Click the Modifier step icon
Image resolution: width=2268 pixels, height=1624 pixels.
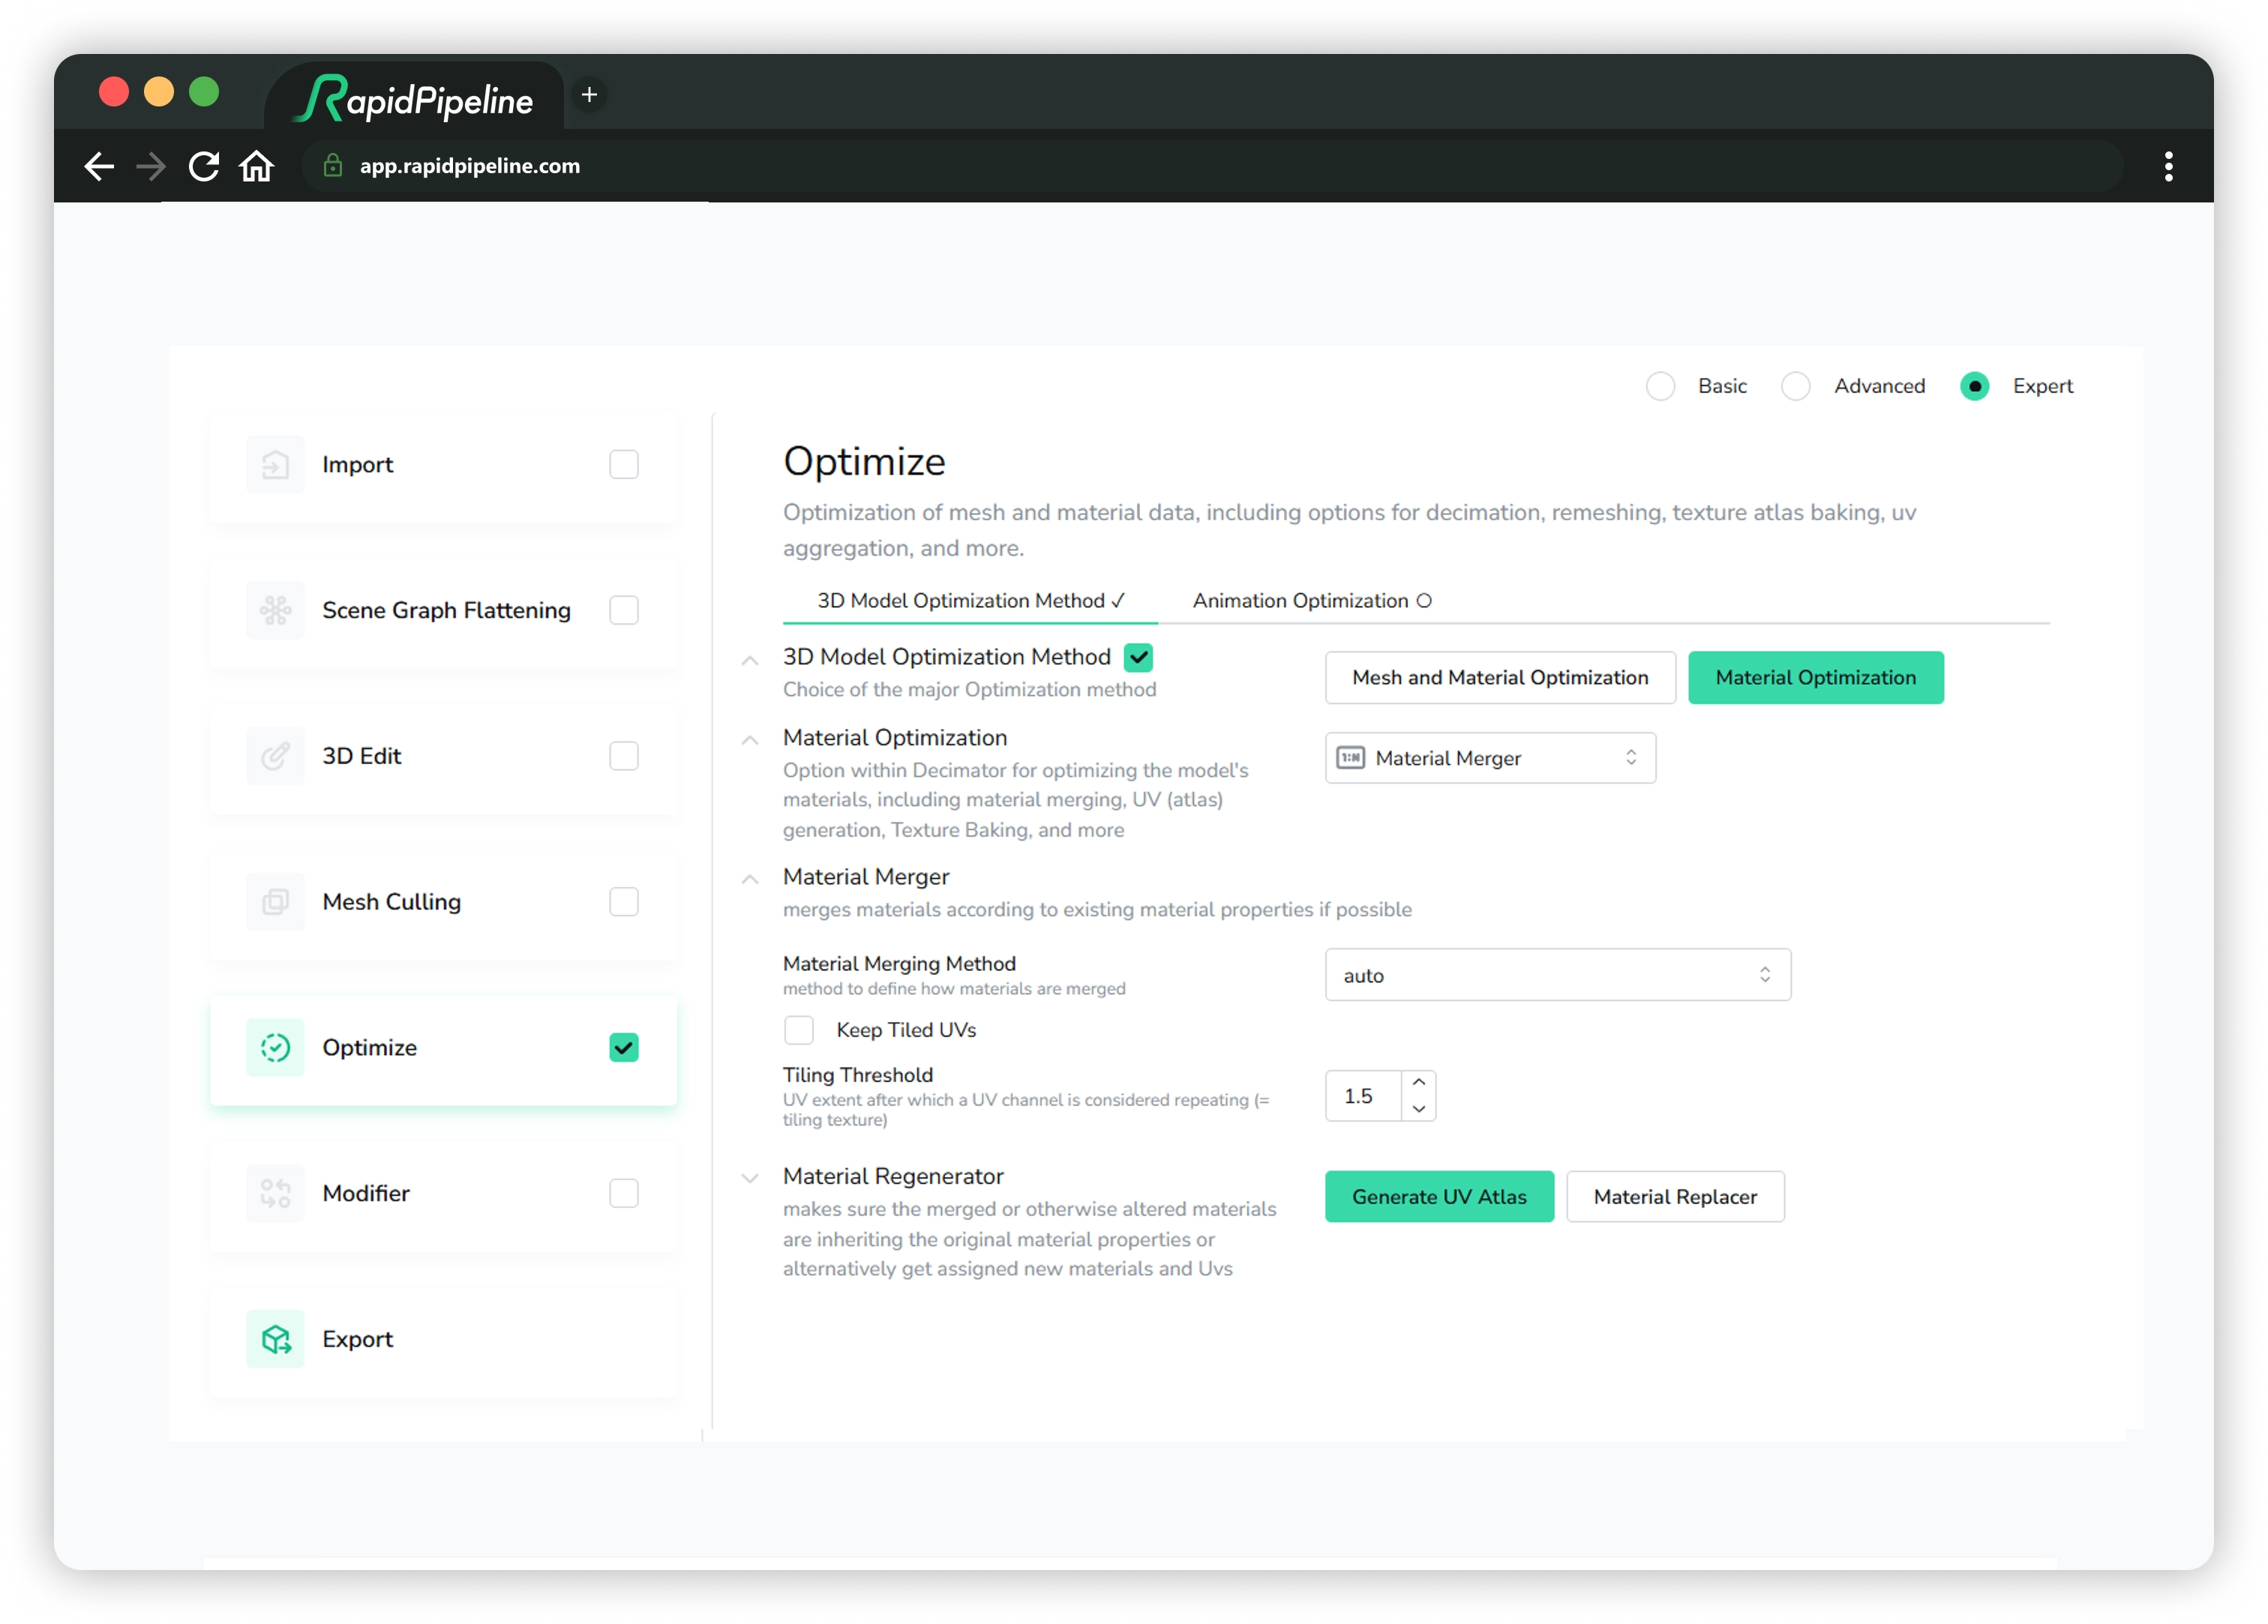pos(275,1194)
